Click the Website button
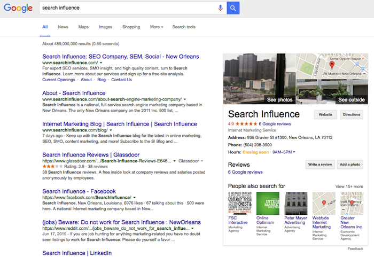Screen dimensions: 374x257 tap(325, 114)
